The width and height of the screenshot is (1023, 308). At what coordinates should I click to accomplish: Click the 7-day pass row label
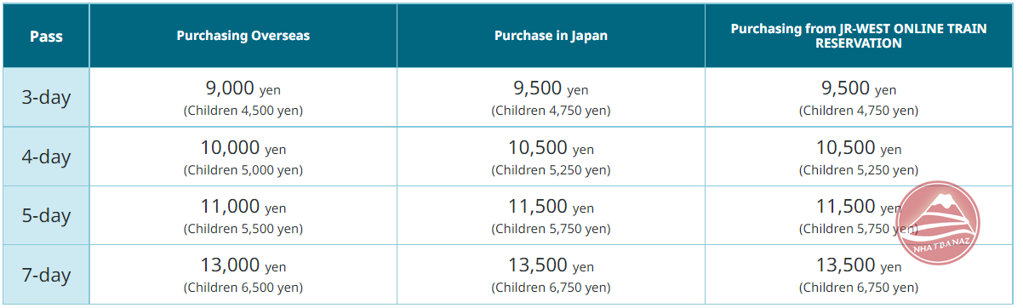click(x=46, y=274)
